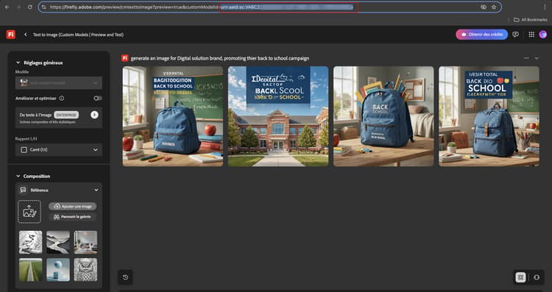This screenshot has width=552, height=292.
Task: Open the school building generated image
Action: point(278,116)
